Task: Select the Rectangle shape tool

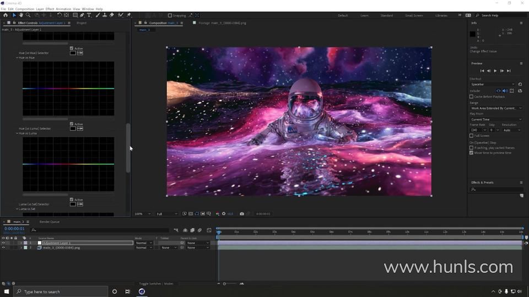Action: [x=75, y=15]
